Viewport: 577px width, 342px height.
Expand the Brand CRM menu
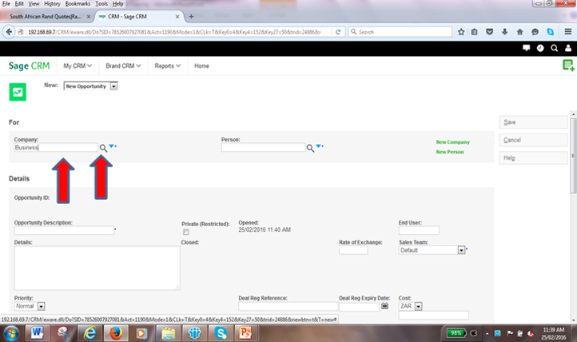tap(123, 66)
